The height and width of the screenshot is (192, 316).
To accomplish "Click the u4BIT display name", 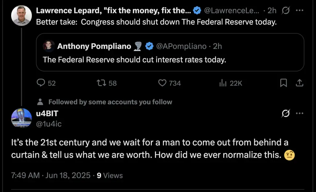I will click(x=47, y=113).
